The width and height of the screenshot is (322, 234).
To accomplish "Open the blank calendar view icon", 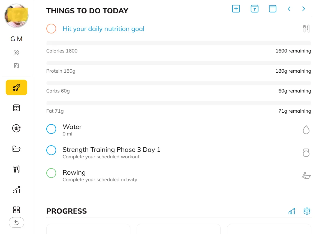I will pos(273,9).
